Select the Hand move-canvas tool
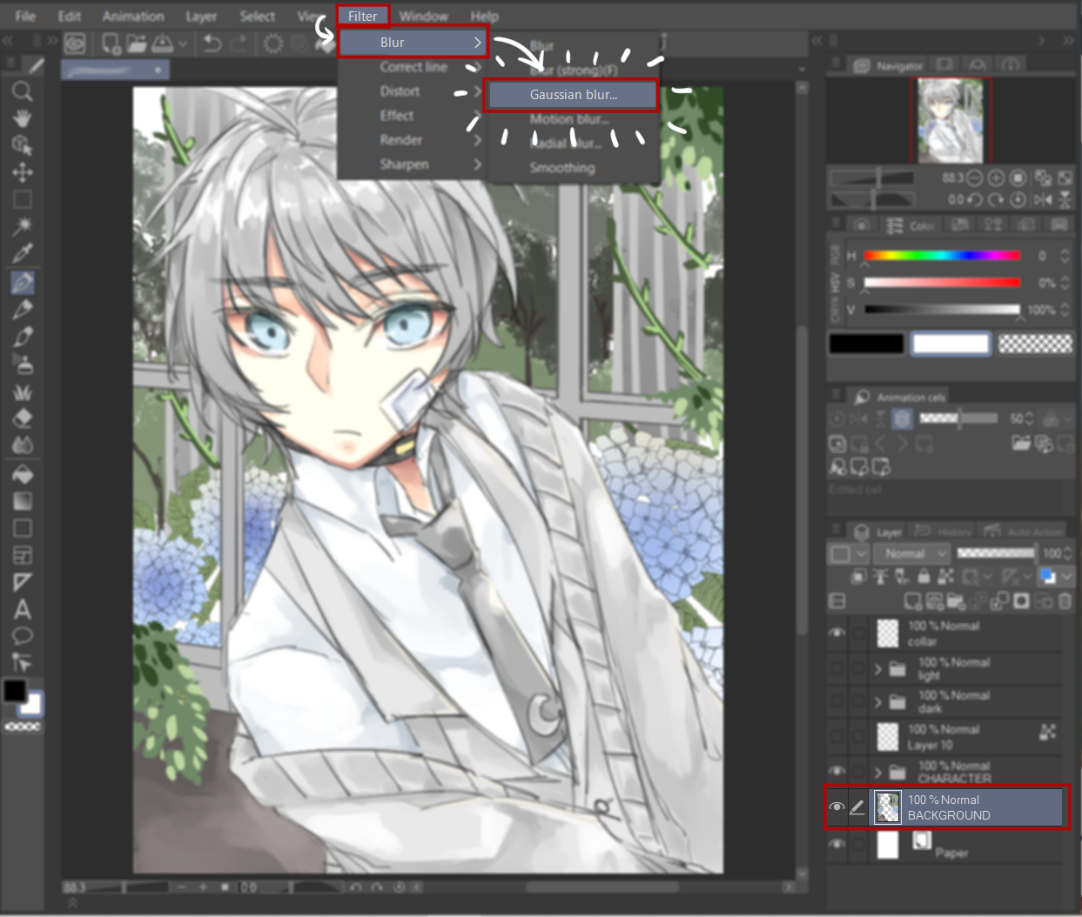The width and height of the screenshot is (1082, 917). coord(23,118)
